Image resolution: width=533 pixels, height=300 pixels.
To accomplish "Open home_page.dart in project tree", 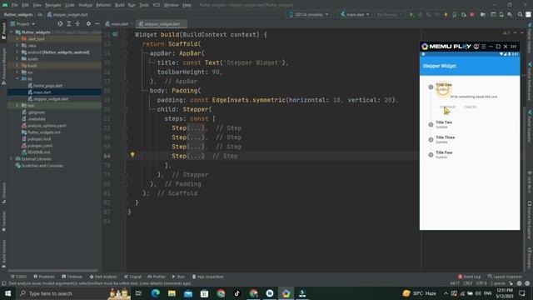I will [47, 85].
